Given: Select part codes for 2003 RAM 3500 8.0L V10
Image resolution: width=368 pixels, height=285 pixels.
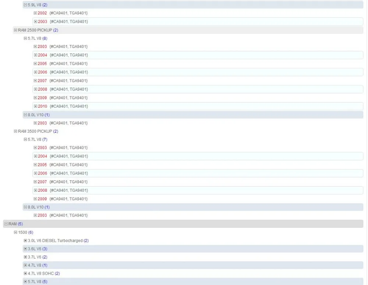Looking at the screenshot, I should 68,215.
